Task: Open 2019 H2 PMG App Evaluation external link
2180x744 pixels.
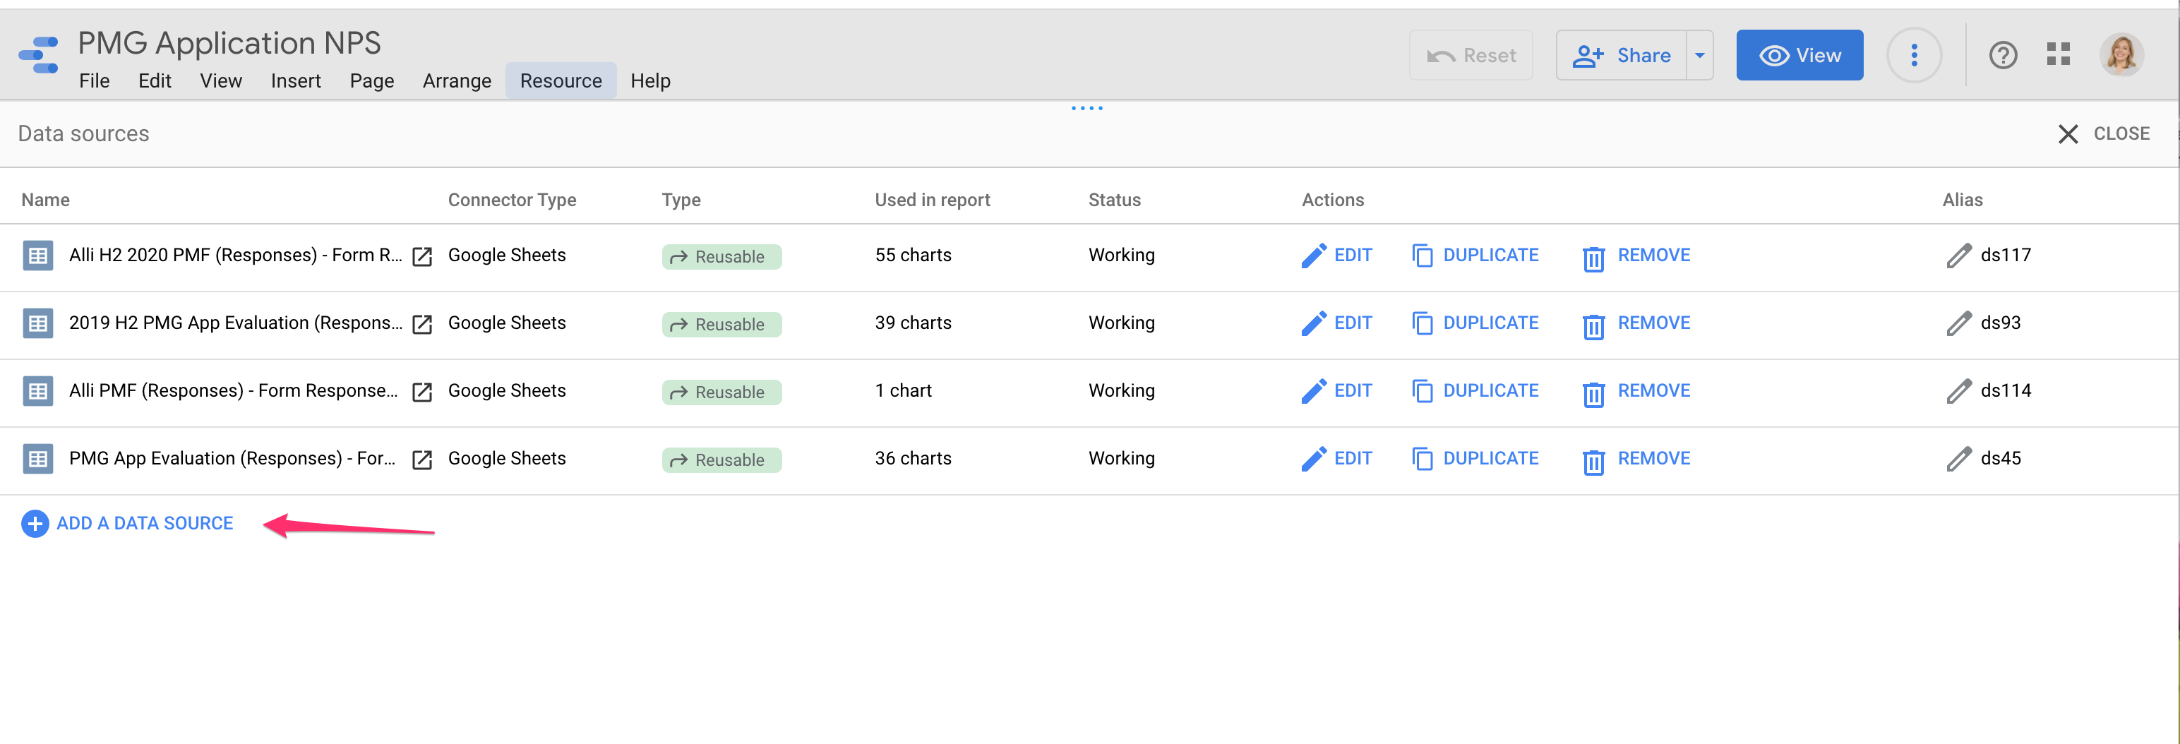Action: click(x=421, y=324)
